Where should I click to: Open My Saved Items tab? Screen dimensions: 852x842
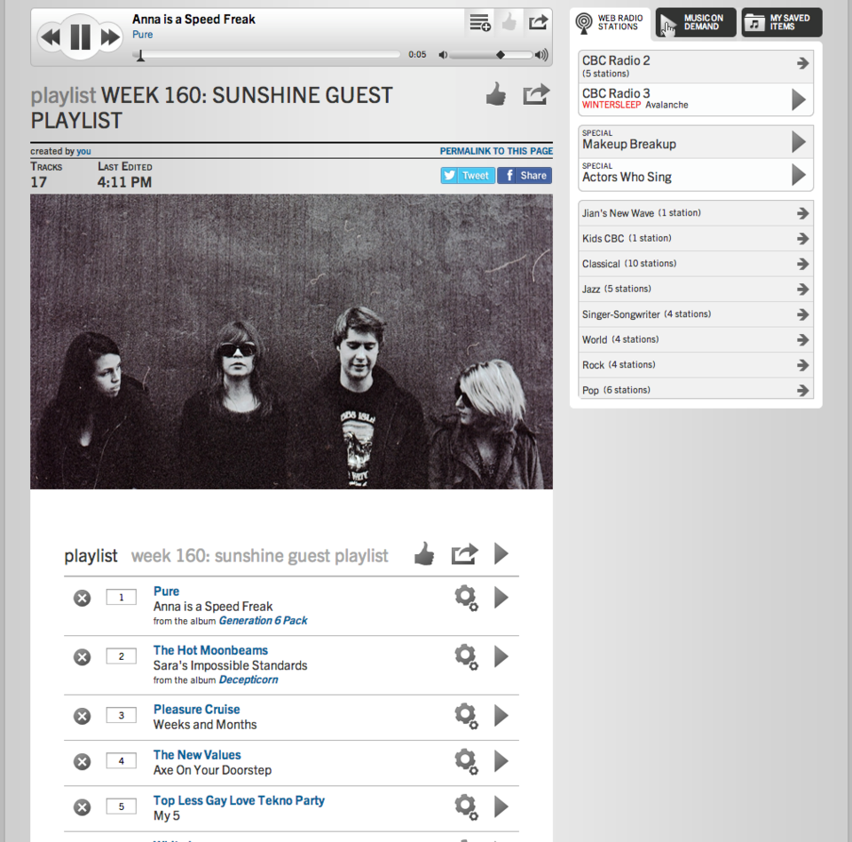click(x=781, y=22)
